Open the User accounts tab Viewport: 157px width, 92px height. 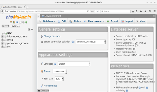(94, 21)
